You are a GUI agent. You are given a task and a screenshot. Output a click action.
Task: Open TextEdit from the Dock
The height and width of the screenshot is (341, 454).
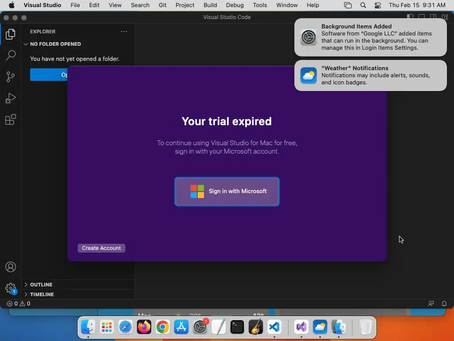click(218, 327)
